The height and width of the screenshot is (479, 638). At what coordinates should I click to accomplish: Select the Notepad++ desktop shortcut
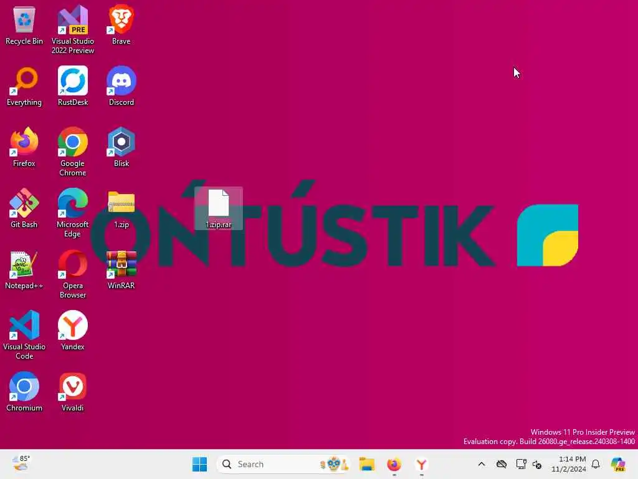[x=24, y=269]
